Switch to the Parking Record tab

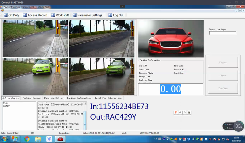[x=31, y=98]
